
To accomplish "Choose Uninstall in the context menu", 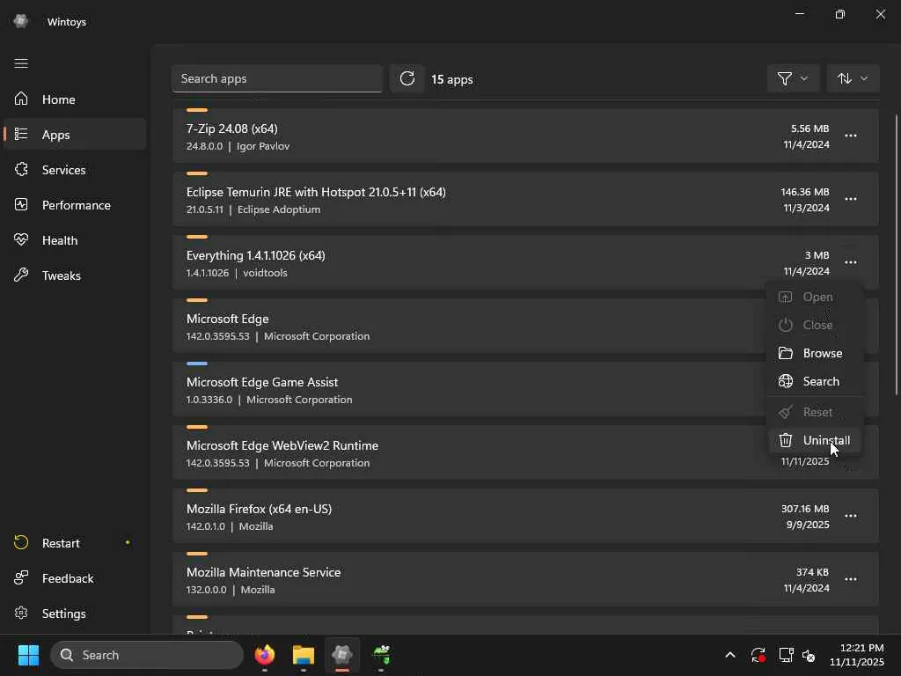I will [x=815, y=440].
